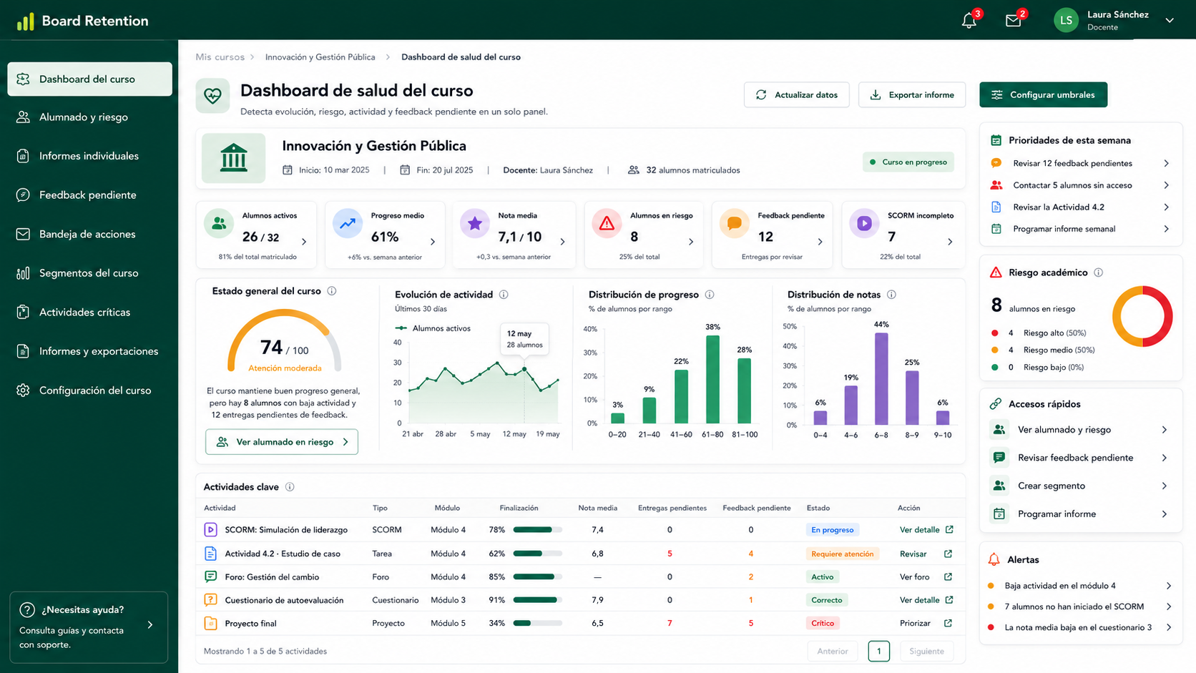Expand the Alumnos activos card chevron
This screenshot has height=673, width=1196.
pyautogui.click(x=304, y=242)
